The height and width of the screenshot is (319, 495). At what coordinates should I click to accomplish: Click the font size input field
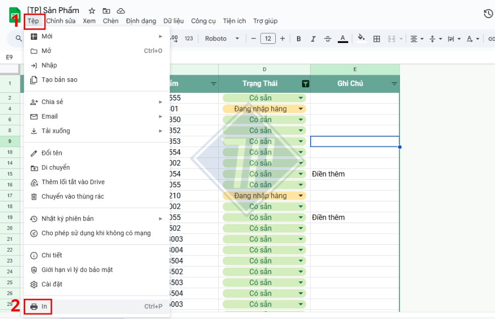point(268,38)
